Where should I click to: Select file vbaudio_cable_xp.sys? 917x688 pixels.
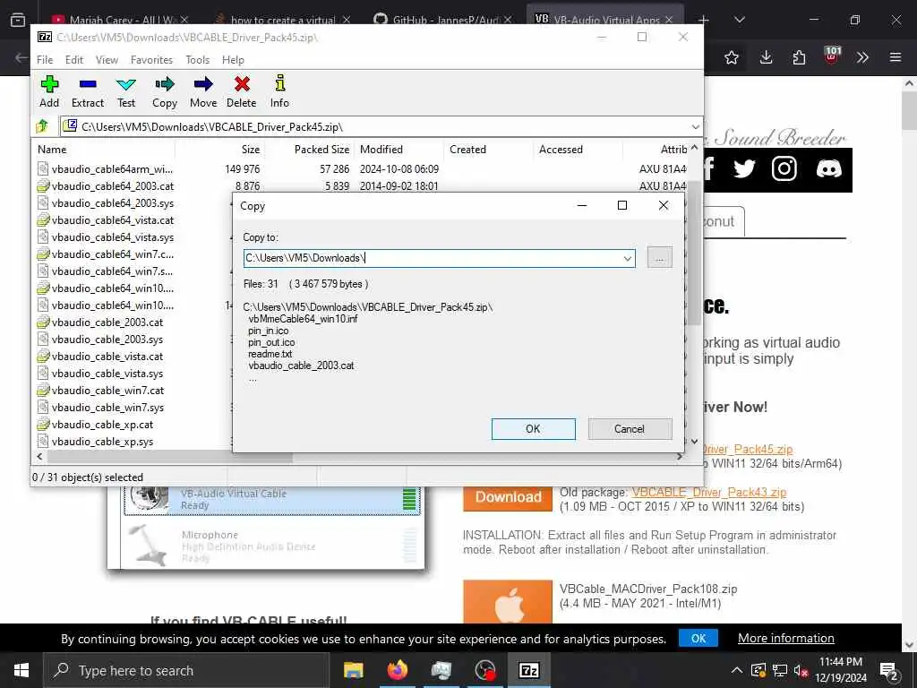[102, 442]
